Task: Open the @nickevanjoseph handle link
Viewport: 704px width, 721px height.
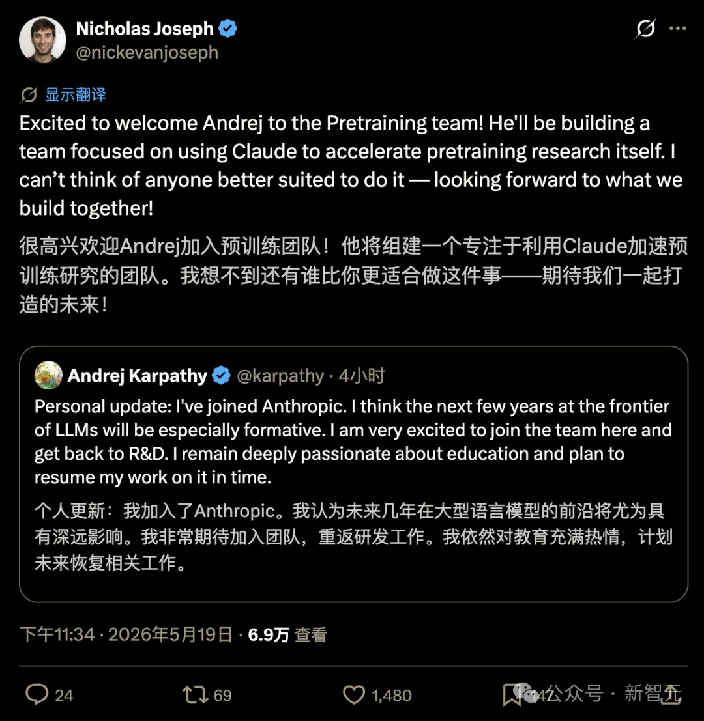Action: [x=147, y=52]
